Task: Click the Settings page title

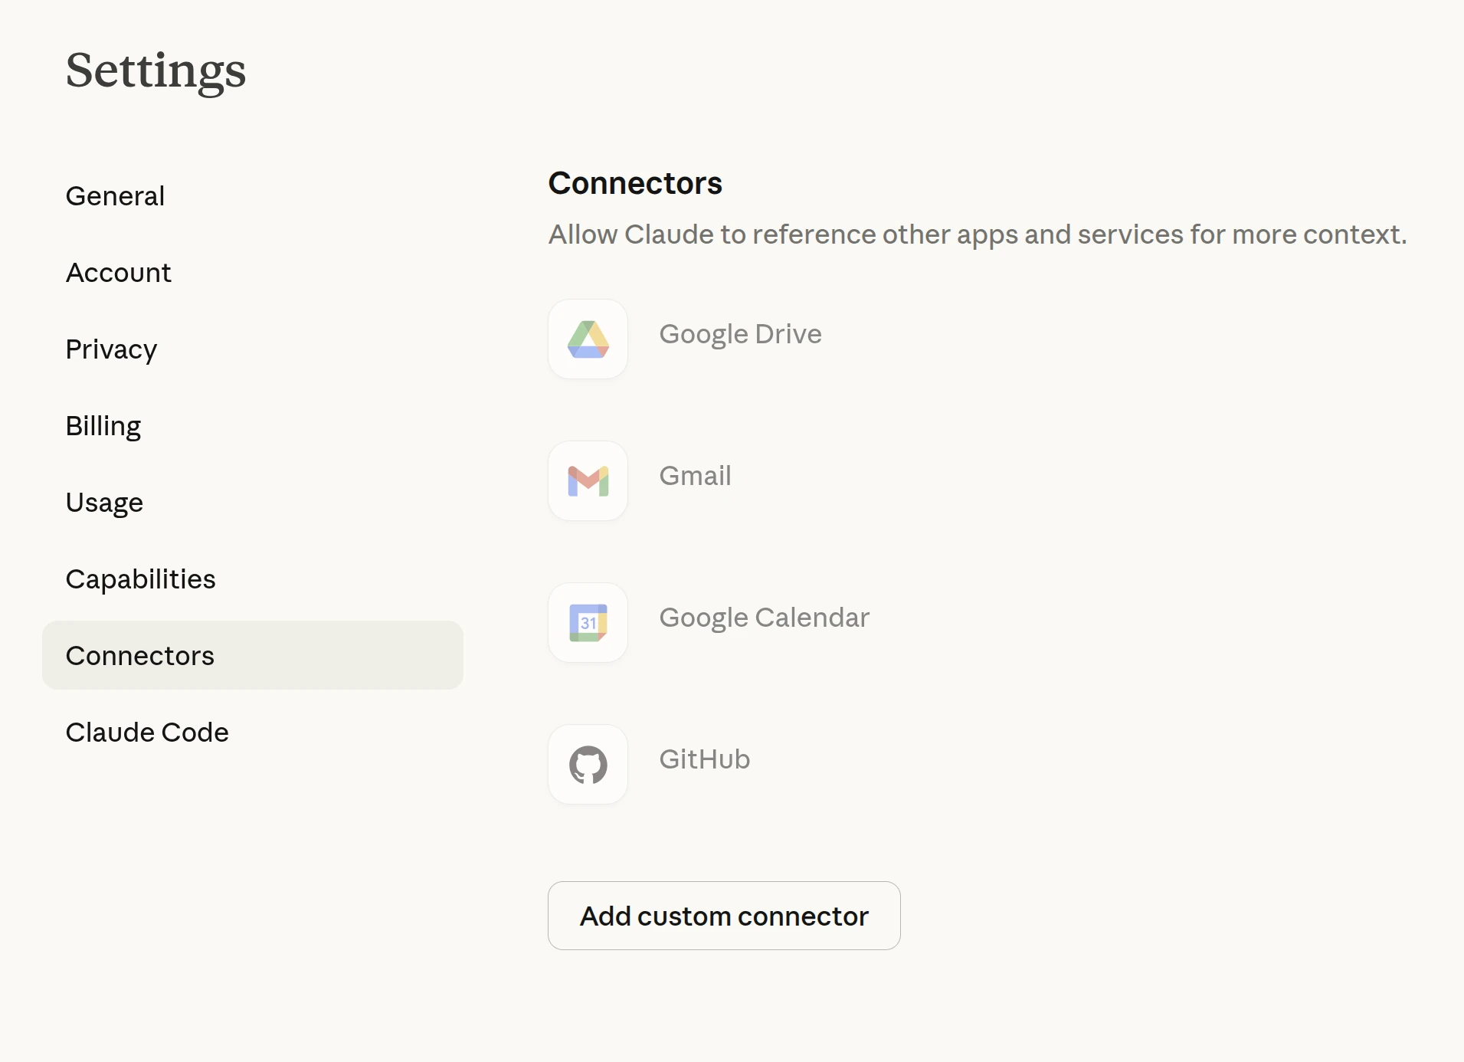Action: (156, 70)
